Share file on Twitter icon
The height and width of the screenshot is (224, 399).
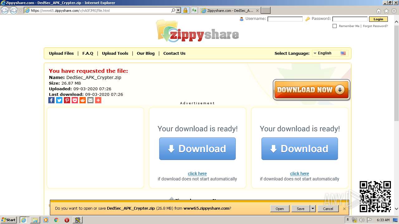click(59, 100)
